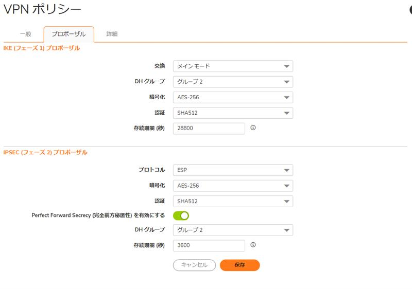Click info icon next to IKE 存続期間 field
412x289 pixels.
[253, 128]
